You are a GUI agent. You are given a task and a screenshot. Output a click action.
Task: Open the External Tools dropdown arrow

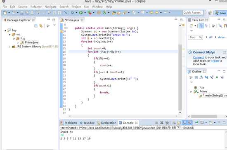pos(94,13)
